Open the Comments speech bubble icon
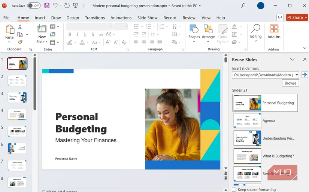The width and height of the screenshot is (309, 192). click(x=280, y=18)
